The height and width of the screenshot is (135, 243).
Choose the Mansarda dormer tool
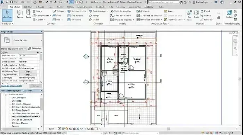pyautogui.click(x=207, y=20)
